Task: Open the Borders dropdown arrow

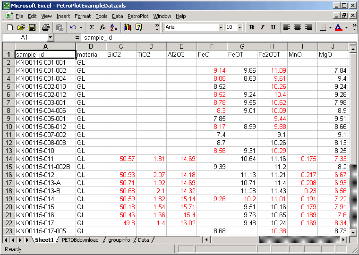Action: (x=330, y=27)
